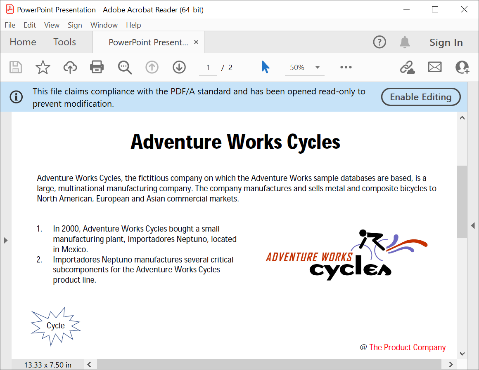Click the Sign In button
Image resolution: width=479 pixels, height=370 pixels.
(x=446, y=42)
